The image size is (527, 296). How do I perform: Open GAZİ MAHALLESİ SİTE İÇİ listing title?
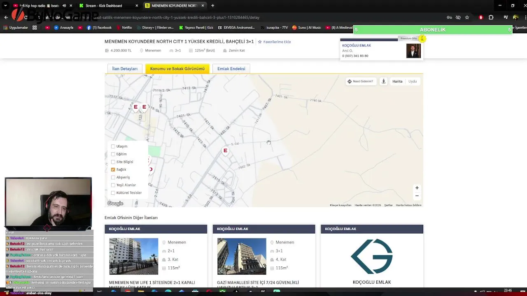[x=258, y=284]
